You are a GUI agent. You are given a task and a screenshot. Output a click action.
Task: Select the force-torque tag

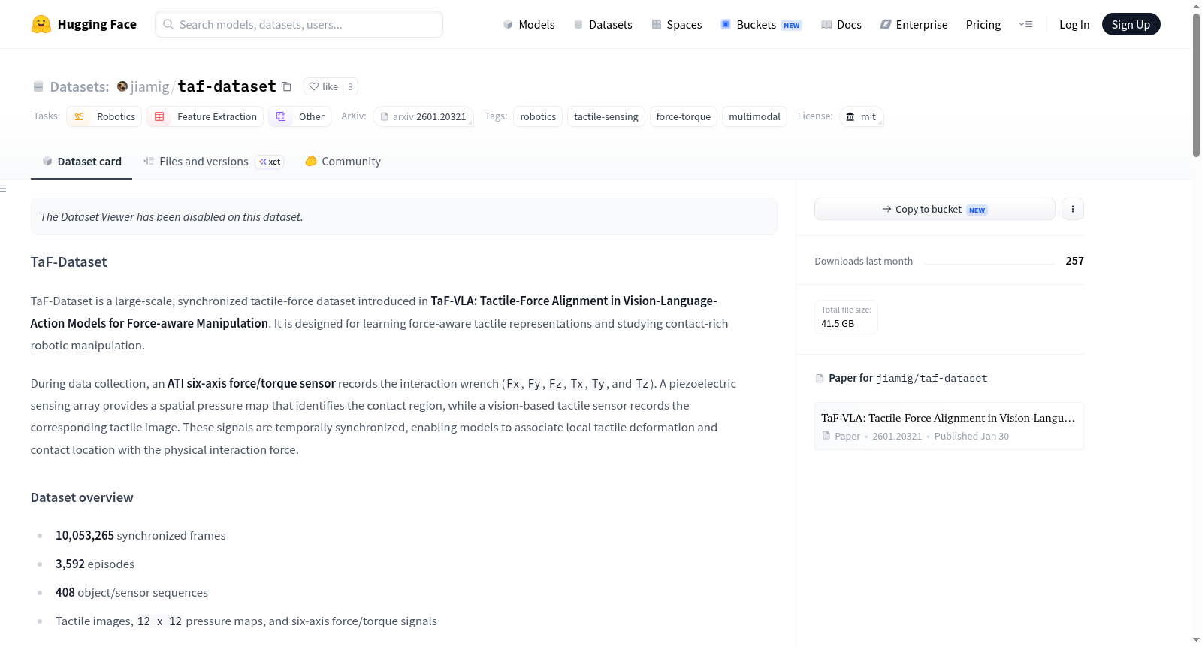point(684,116)
